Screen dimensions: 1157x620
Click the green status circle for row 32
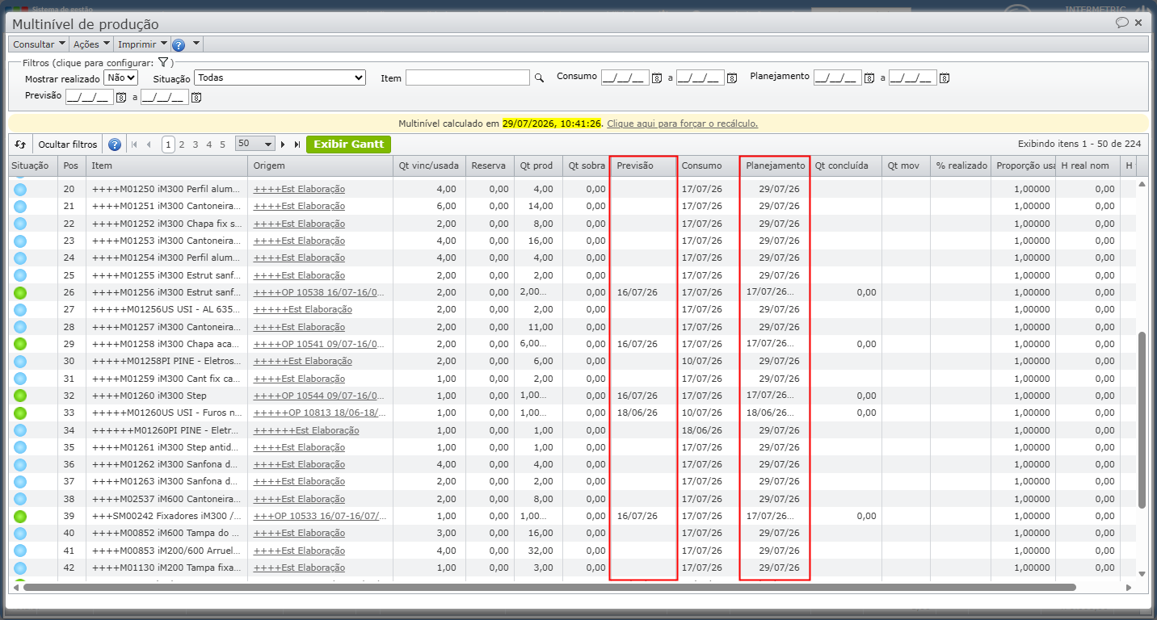pyautogui.click(x=20, y=396)
